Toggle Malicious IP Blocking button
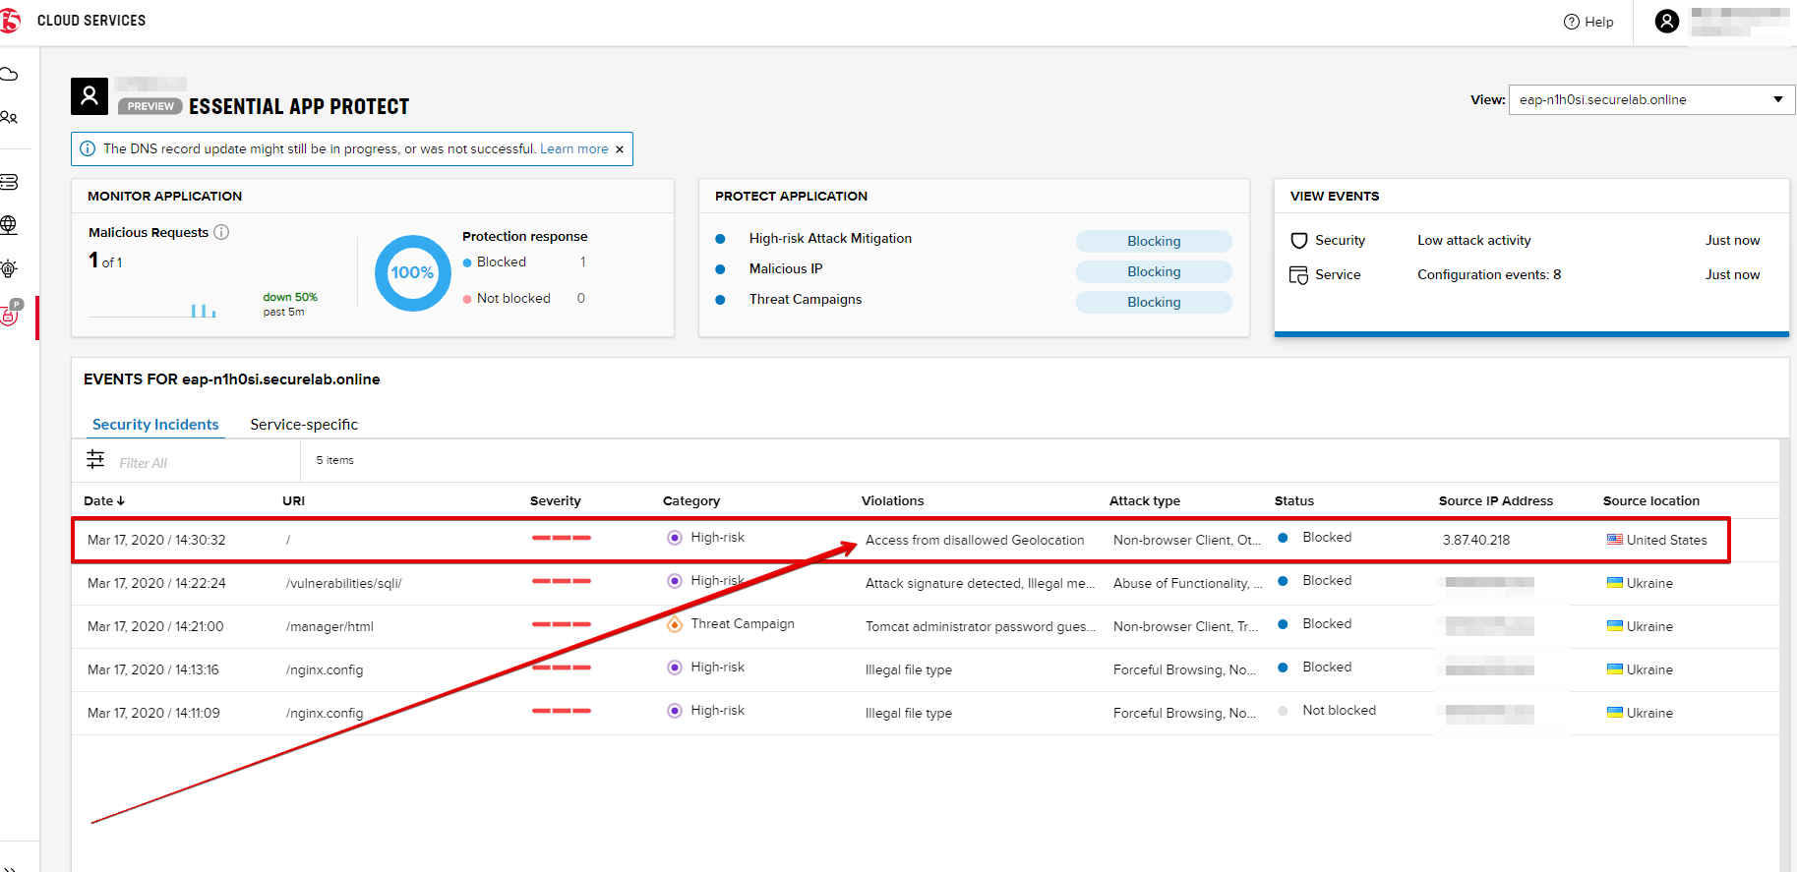 click(1154, 271)
